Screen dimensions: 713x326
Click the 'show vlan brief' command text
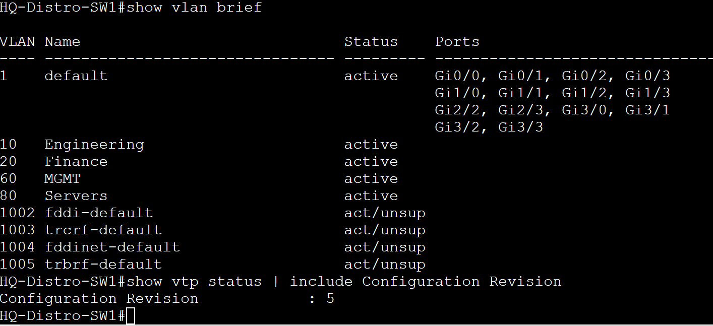[194, 8]
